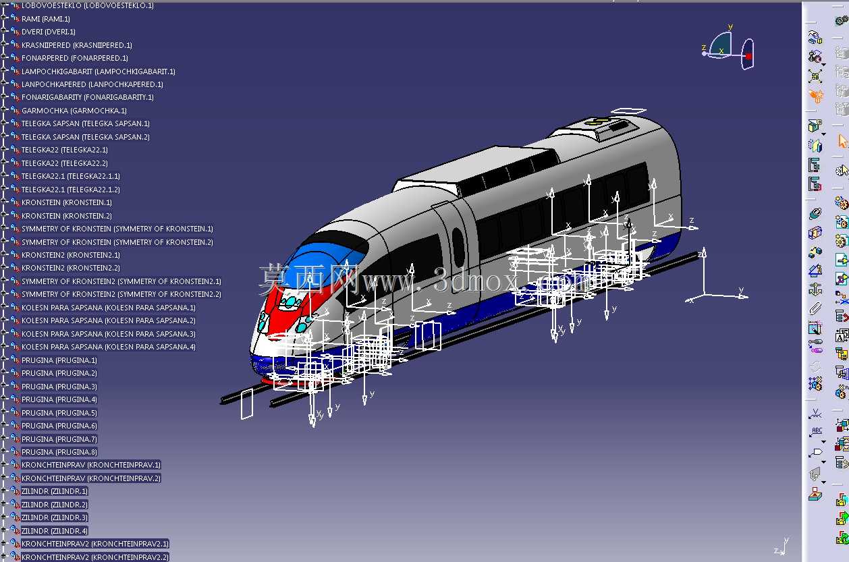Screen dimensions: 849x562
Task: Select the Angle Constraint tool
Action: (815, 271)
